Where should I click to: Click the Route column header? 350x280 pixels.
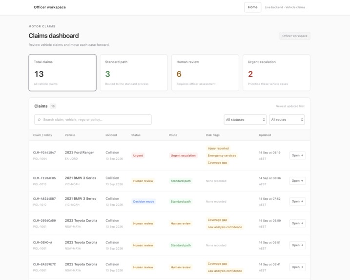[x=173, y=135]
